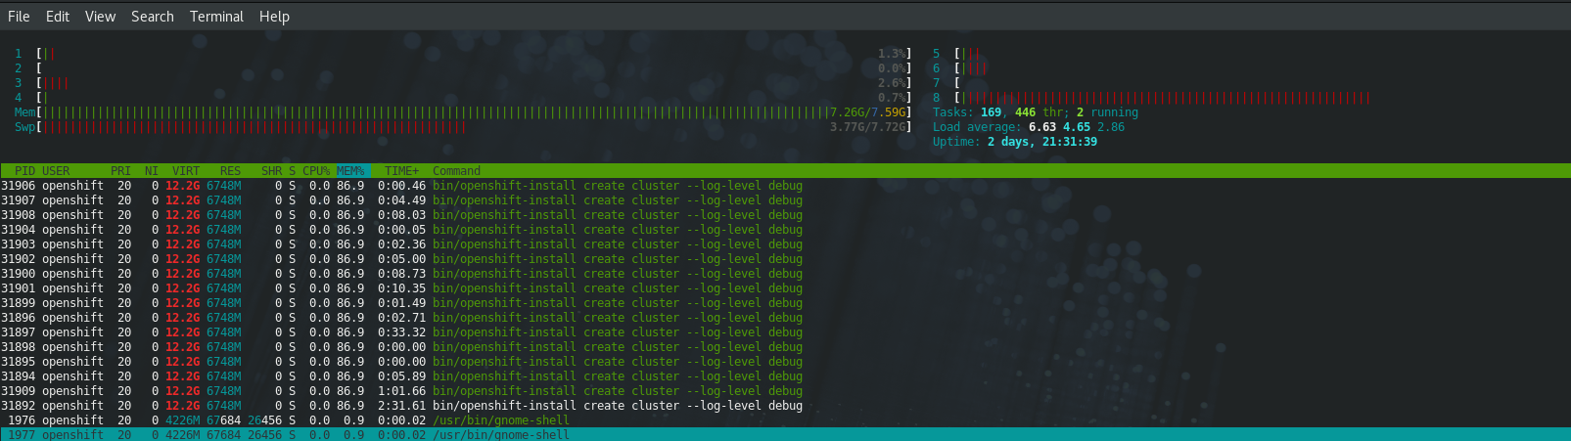Open the Terminal menu

[216, 17]
